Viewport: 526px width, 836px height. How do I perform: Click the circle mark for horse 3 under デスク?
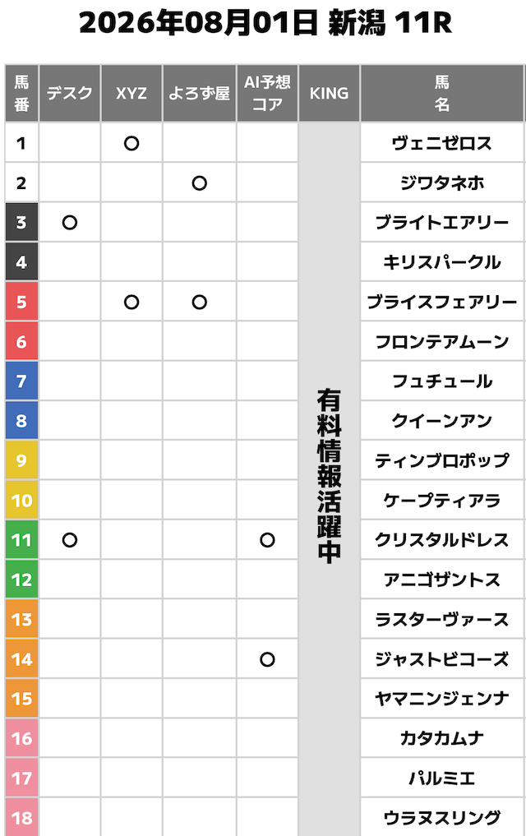(x=70, y=222)
